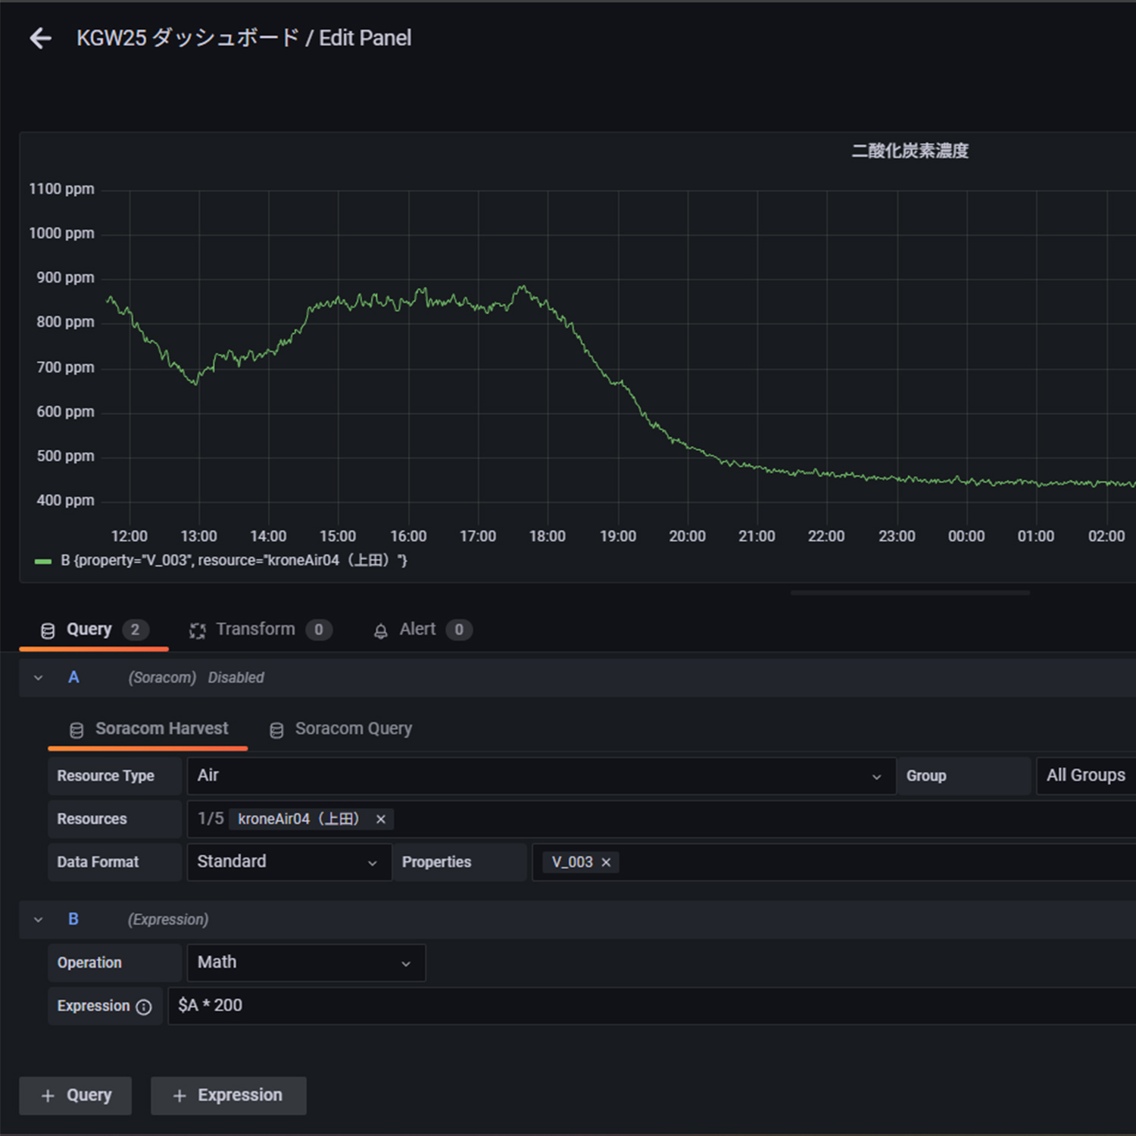Click the info icon next to Expression

pos(144,1006)
